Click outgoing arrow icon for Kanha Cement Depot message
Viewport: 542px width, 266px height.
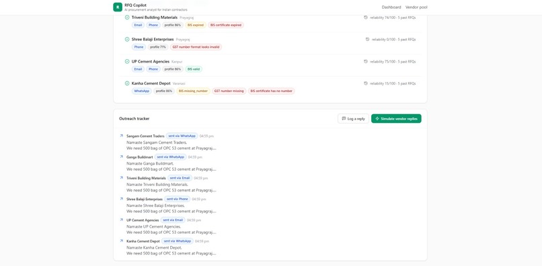[x=121, y=240]
